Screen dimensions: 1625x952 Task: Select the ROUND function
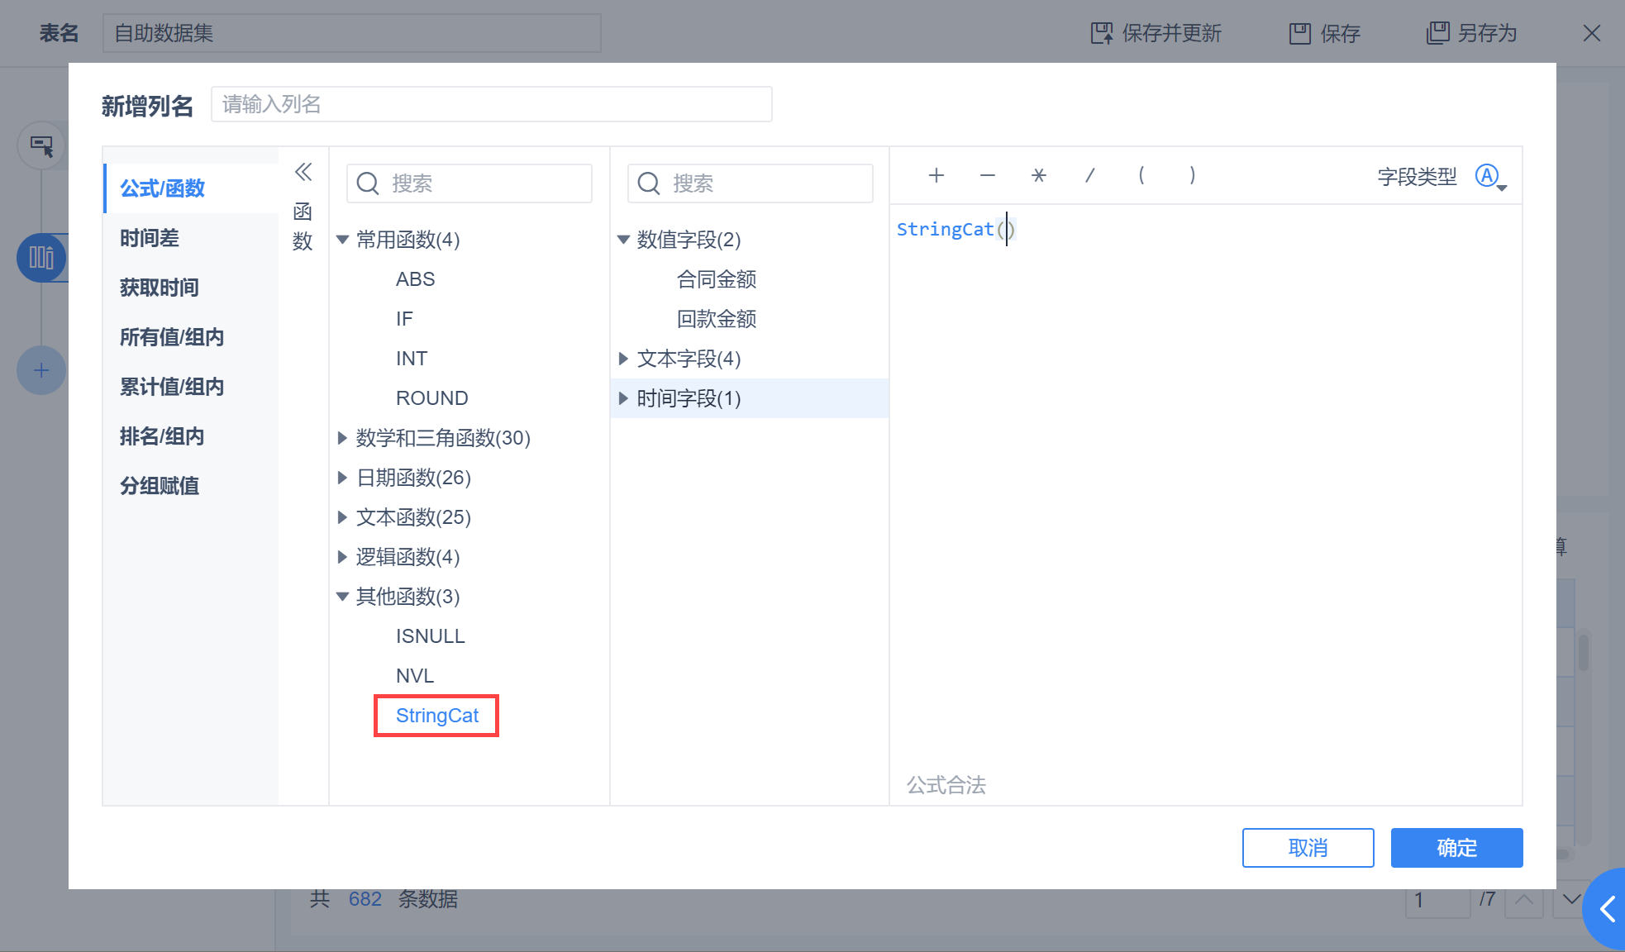pos(432,398)
